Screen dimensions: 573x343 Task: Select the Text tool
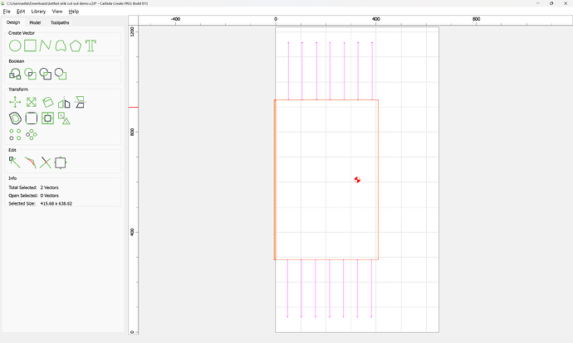coord(91,46)
